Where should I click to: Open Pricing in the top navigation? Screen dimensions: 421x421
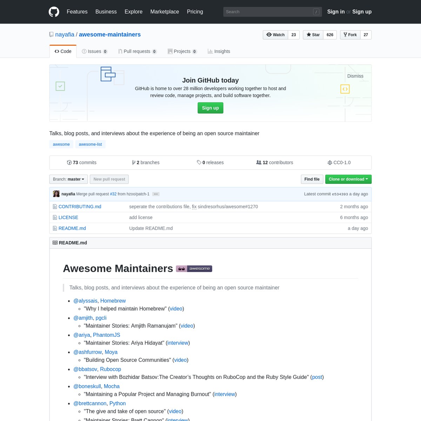coord(195,12)
